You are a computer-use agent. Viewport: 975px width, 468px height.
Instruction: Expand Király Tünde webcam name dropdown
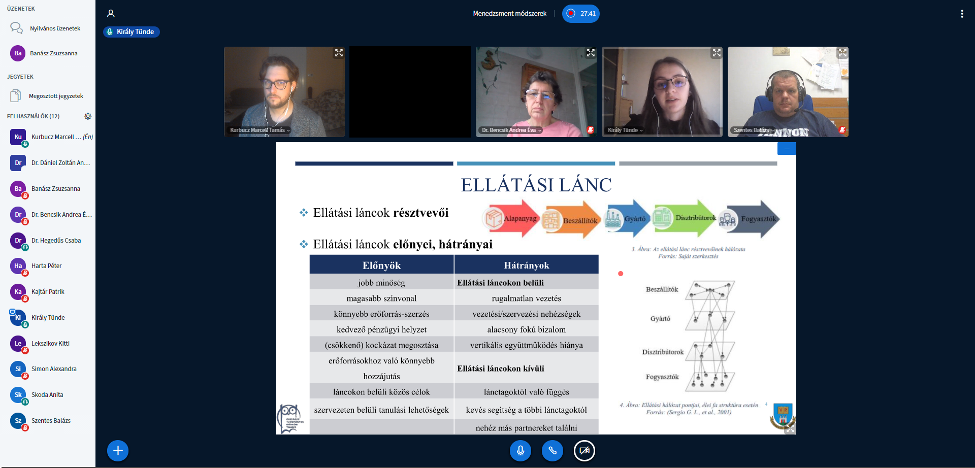(625, 130)
